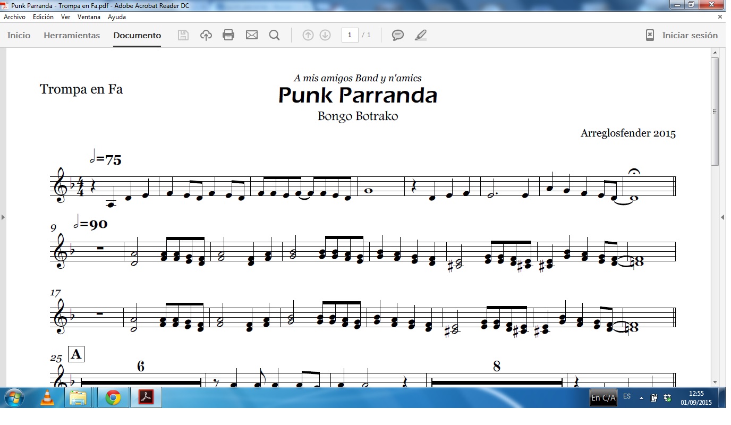Go to previous page arrow icon
Screen dimensions: 731x425
pyautogui.click(x=308, y=36)
